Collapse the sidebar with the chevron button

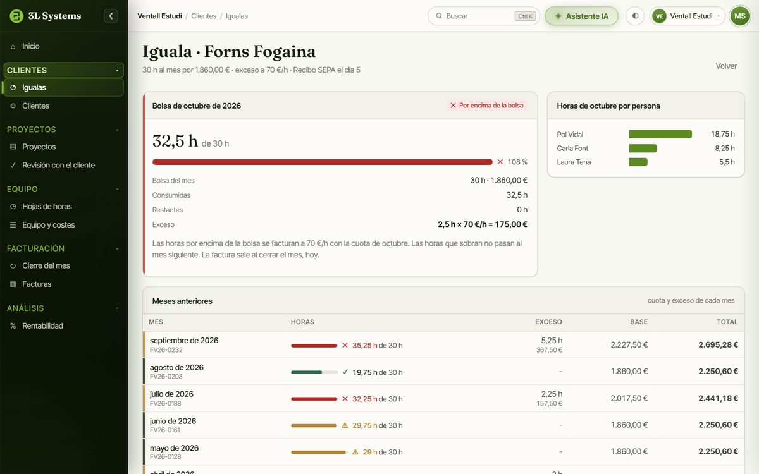(x=111, y=16)
